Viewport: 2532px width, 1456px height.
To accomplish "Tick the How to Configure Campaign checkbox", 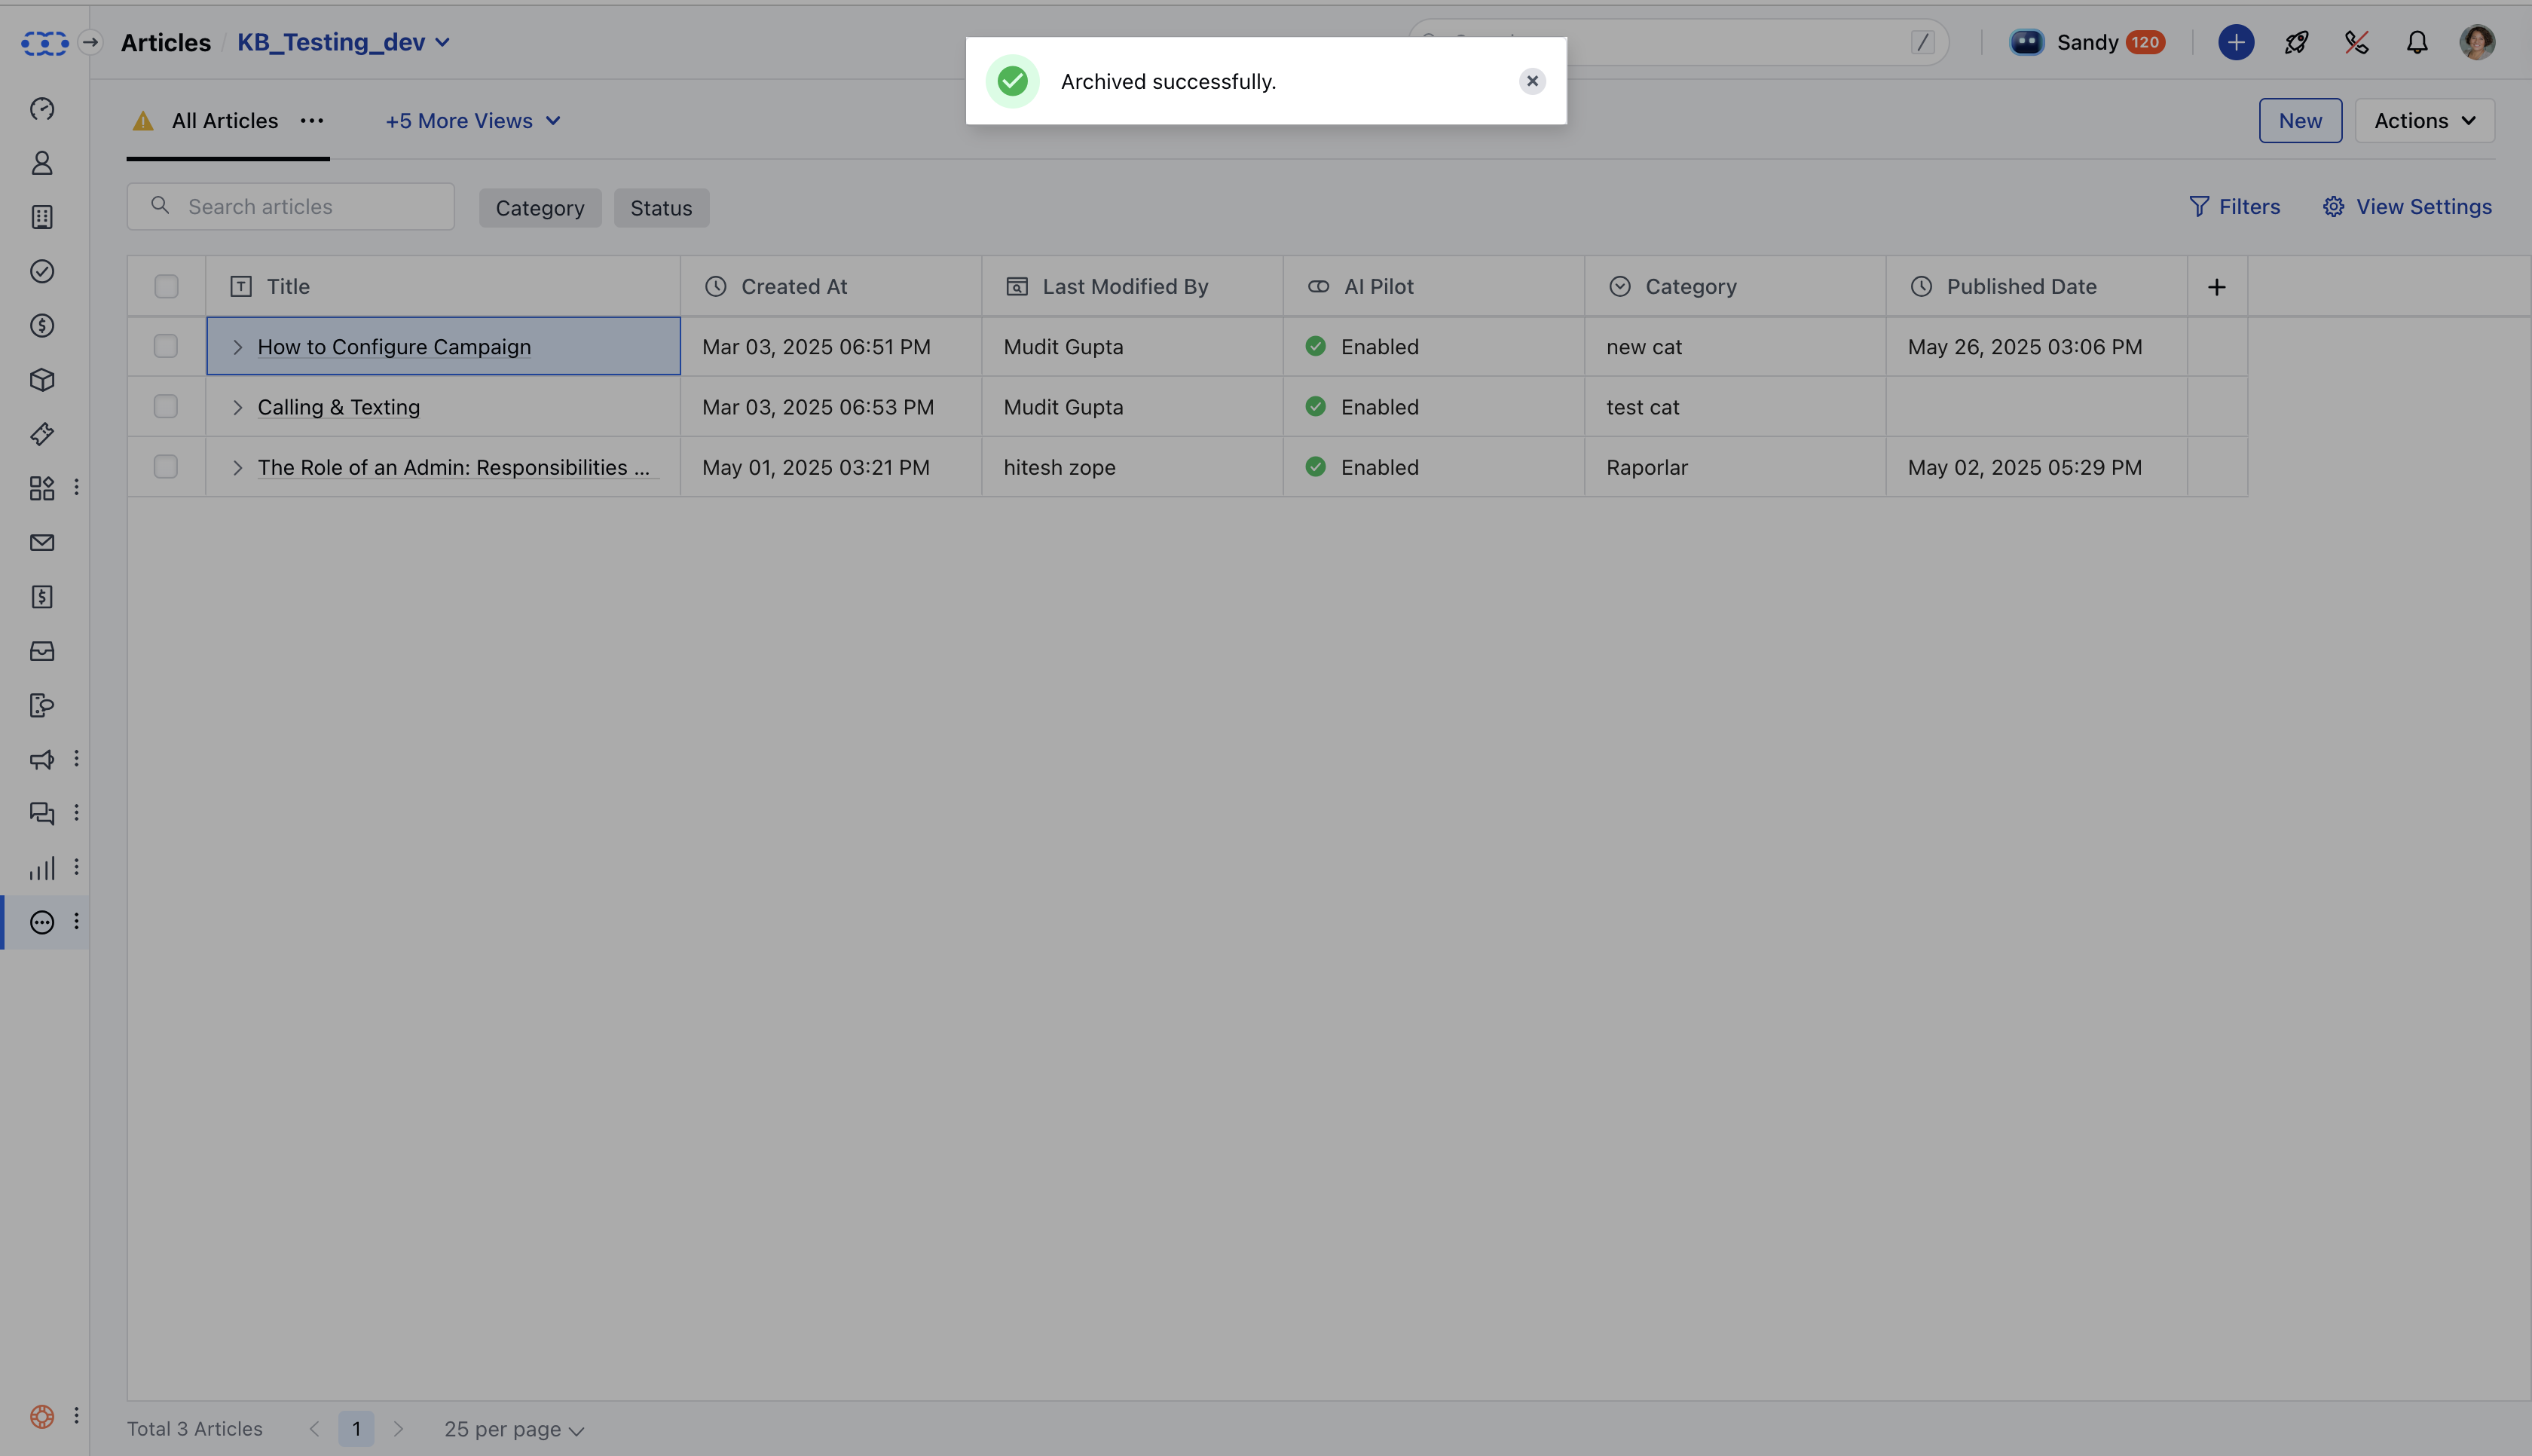I will [166, 346].
